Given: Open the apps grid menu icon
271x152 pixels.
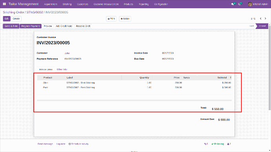Looking at the screenshot, I should pyautogui.click(x=4, y=4).
